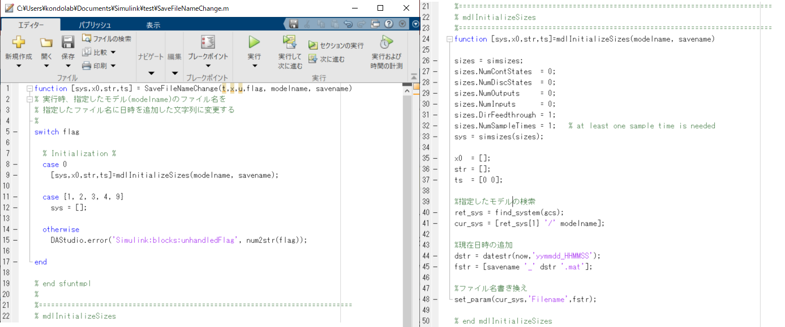Switch to the Editor (エディター) tab
The width and height of the screenshot is (785, 327).
(31, 25)
